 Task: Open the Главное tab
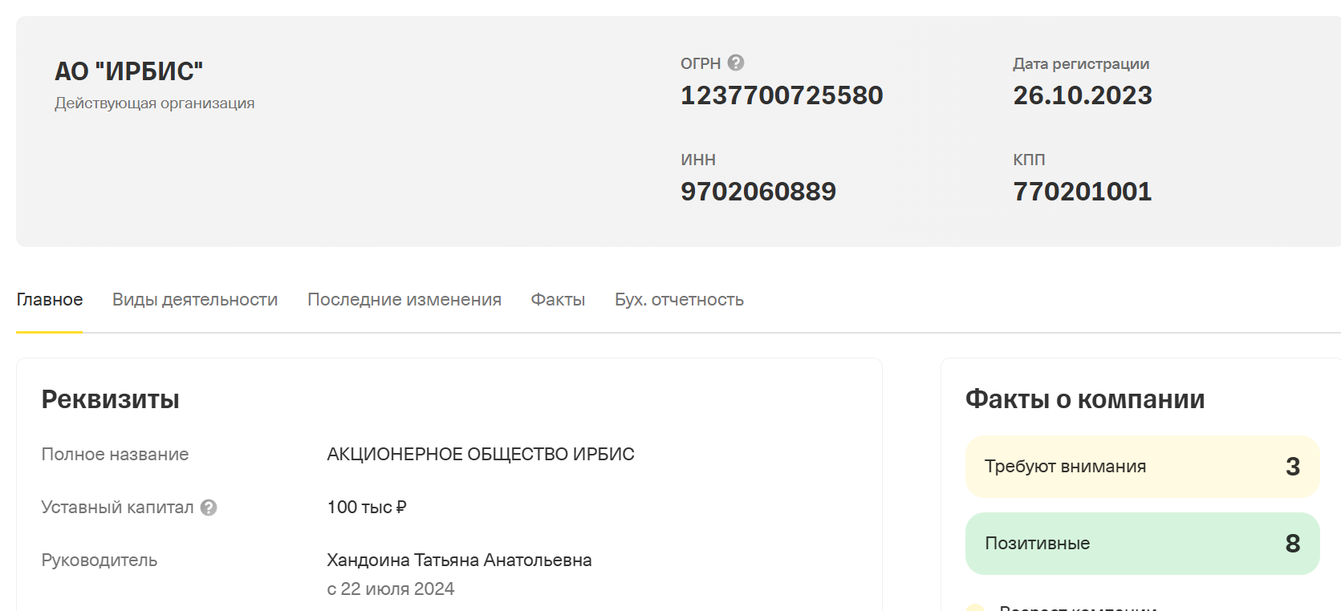tap(50, 300)
